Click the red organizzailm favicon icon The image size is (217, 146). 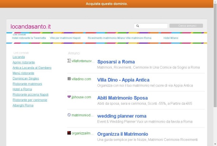69,133
